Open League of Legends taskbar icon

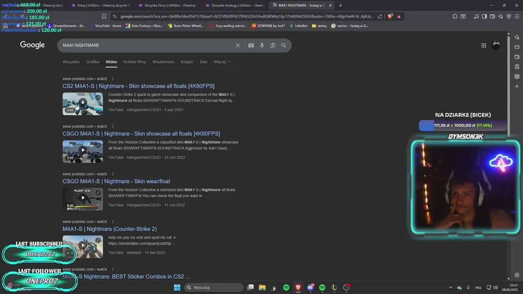pyautogui.click(x=334, y=287)
